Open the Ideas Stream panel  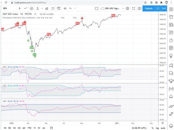click(171, 81)
